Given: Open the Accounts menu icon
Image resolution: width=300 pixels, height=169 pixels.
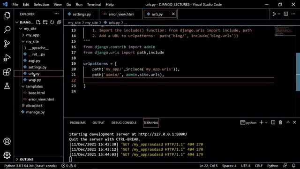Looking at the screenshot, I should pos(7,141).
